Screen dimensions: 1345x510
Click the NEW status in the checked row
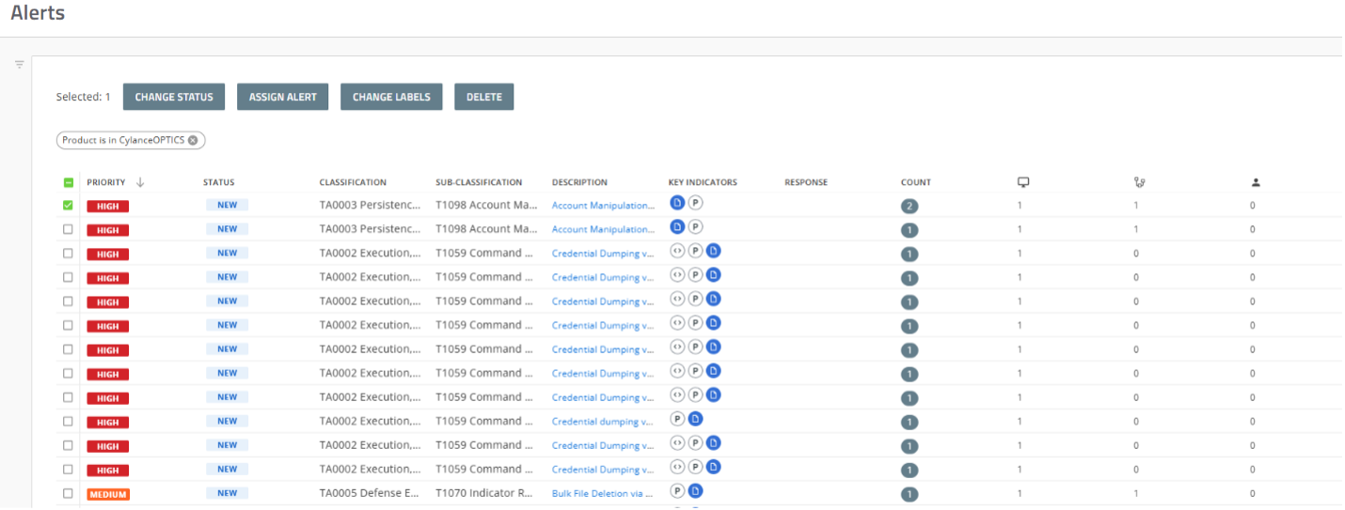pos(228,205)
